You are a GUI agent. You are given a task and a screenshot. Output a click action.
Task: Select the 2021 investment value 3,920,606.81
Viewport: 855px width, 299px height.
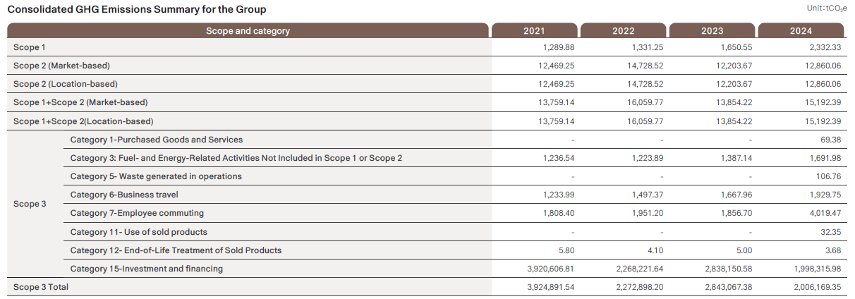[550, 269]
